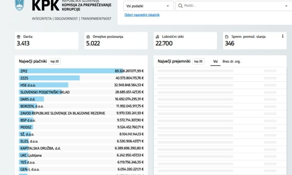Viewport: 292px width, 175px height.
Task: Click the Največji prejemniki heading
Action: 174,61
